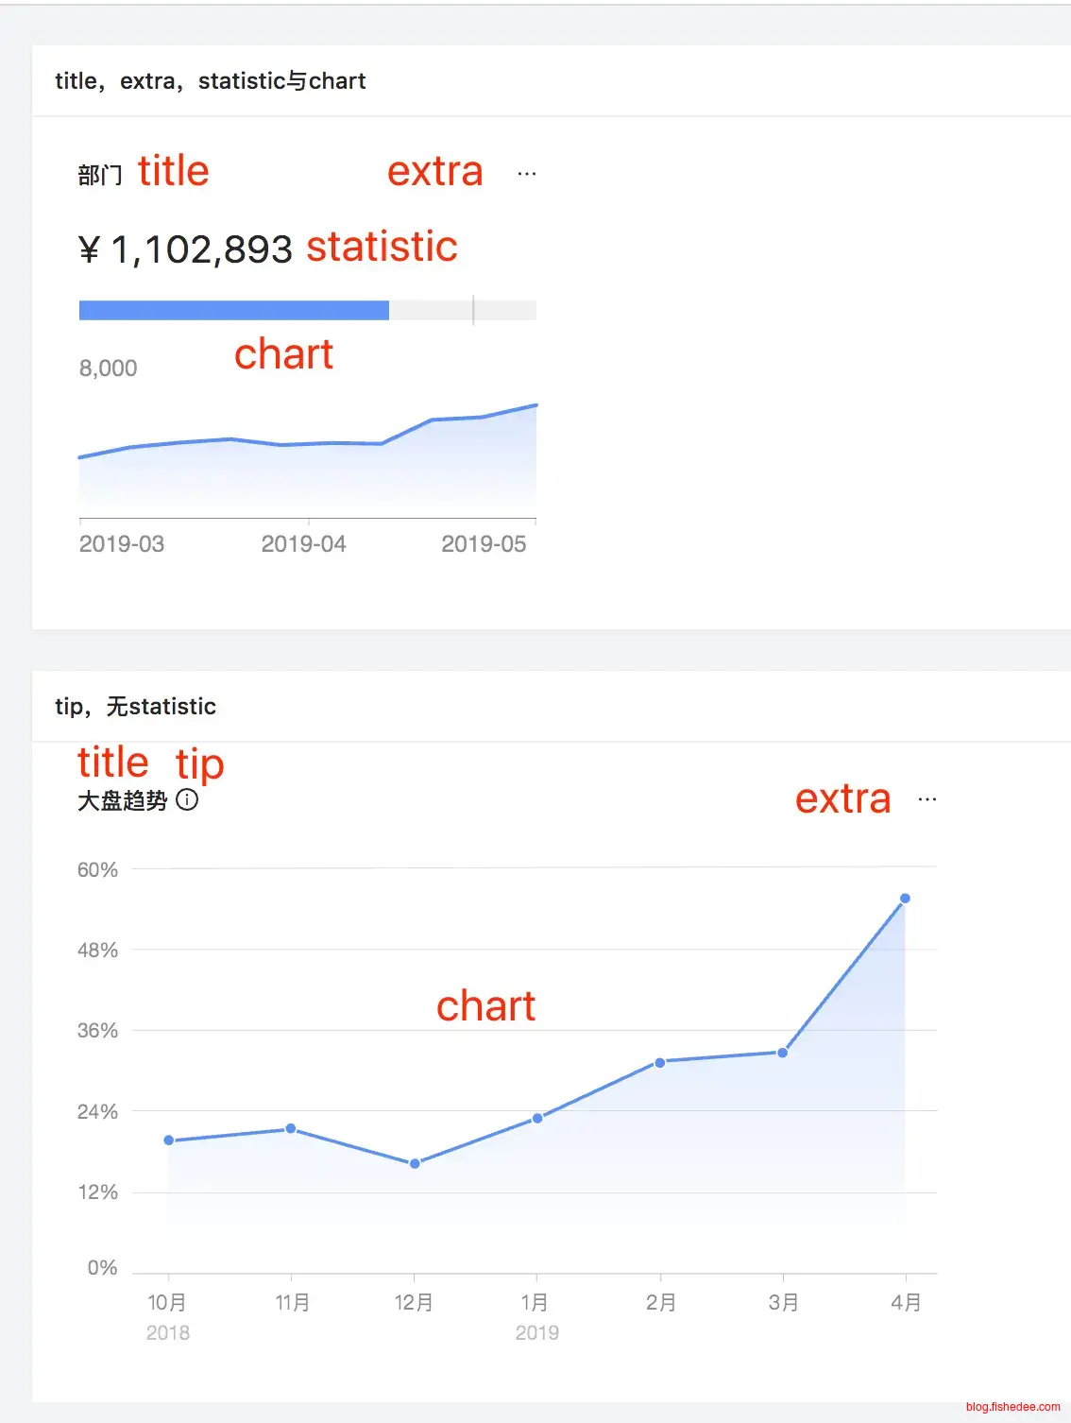Select the 1月 data point on the chart

pyautogui.click(x=537, y=1119)
